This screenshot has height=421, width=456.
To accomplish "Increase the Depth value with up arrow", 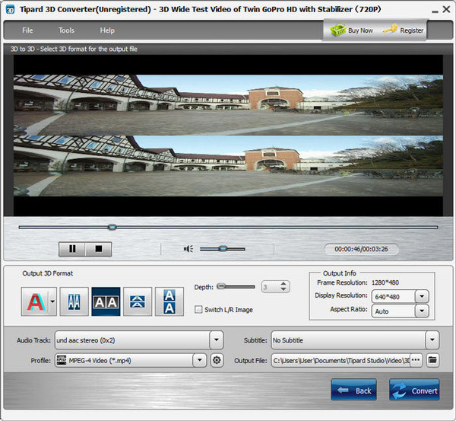I will [x=283, y=284].
